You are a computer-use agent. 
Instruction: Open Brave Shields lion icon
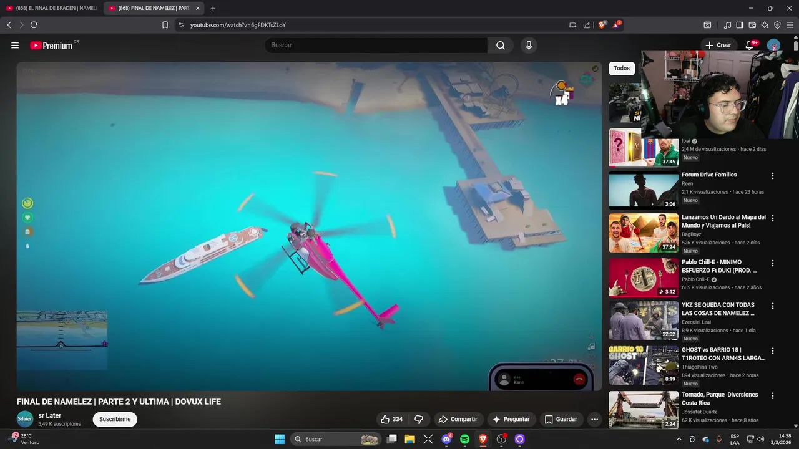coord(602,25)
